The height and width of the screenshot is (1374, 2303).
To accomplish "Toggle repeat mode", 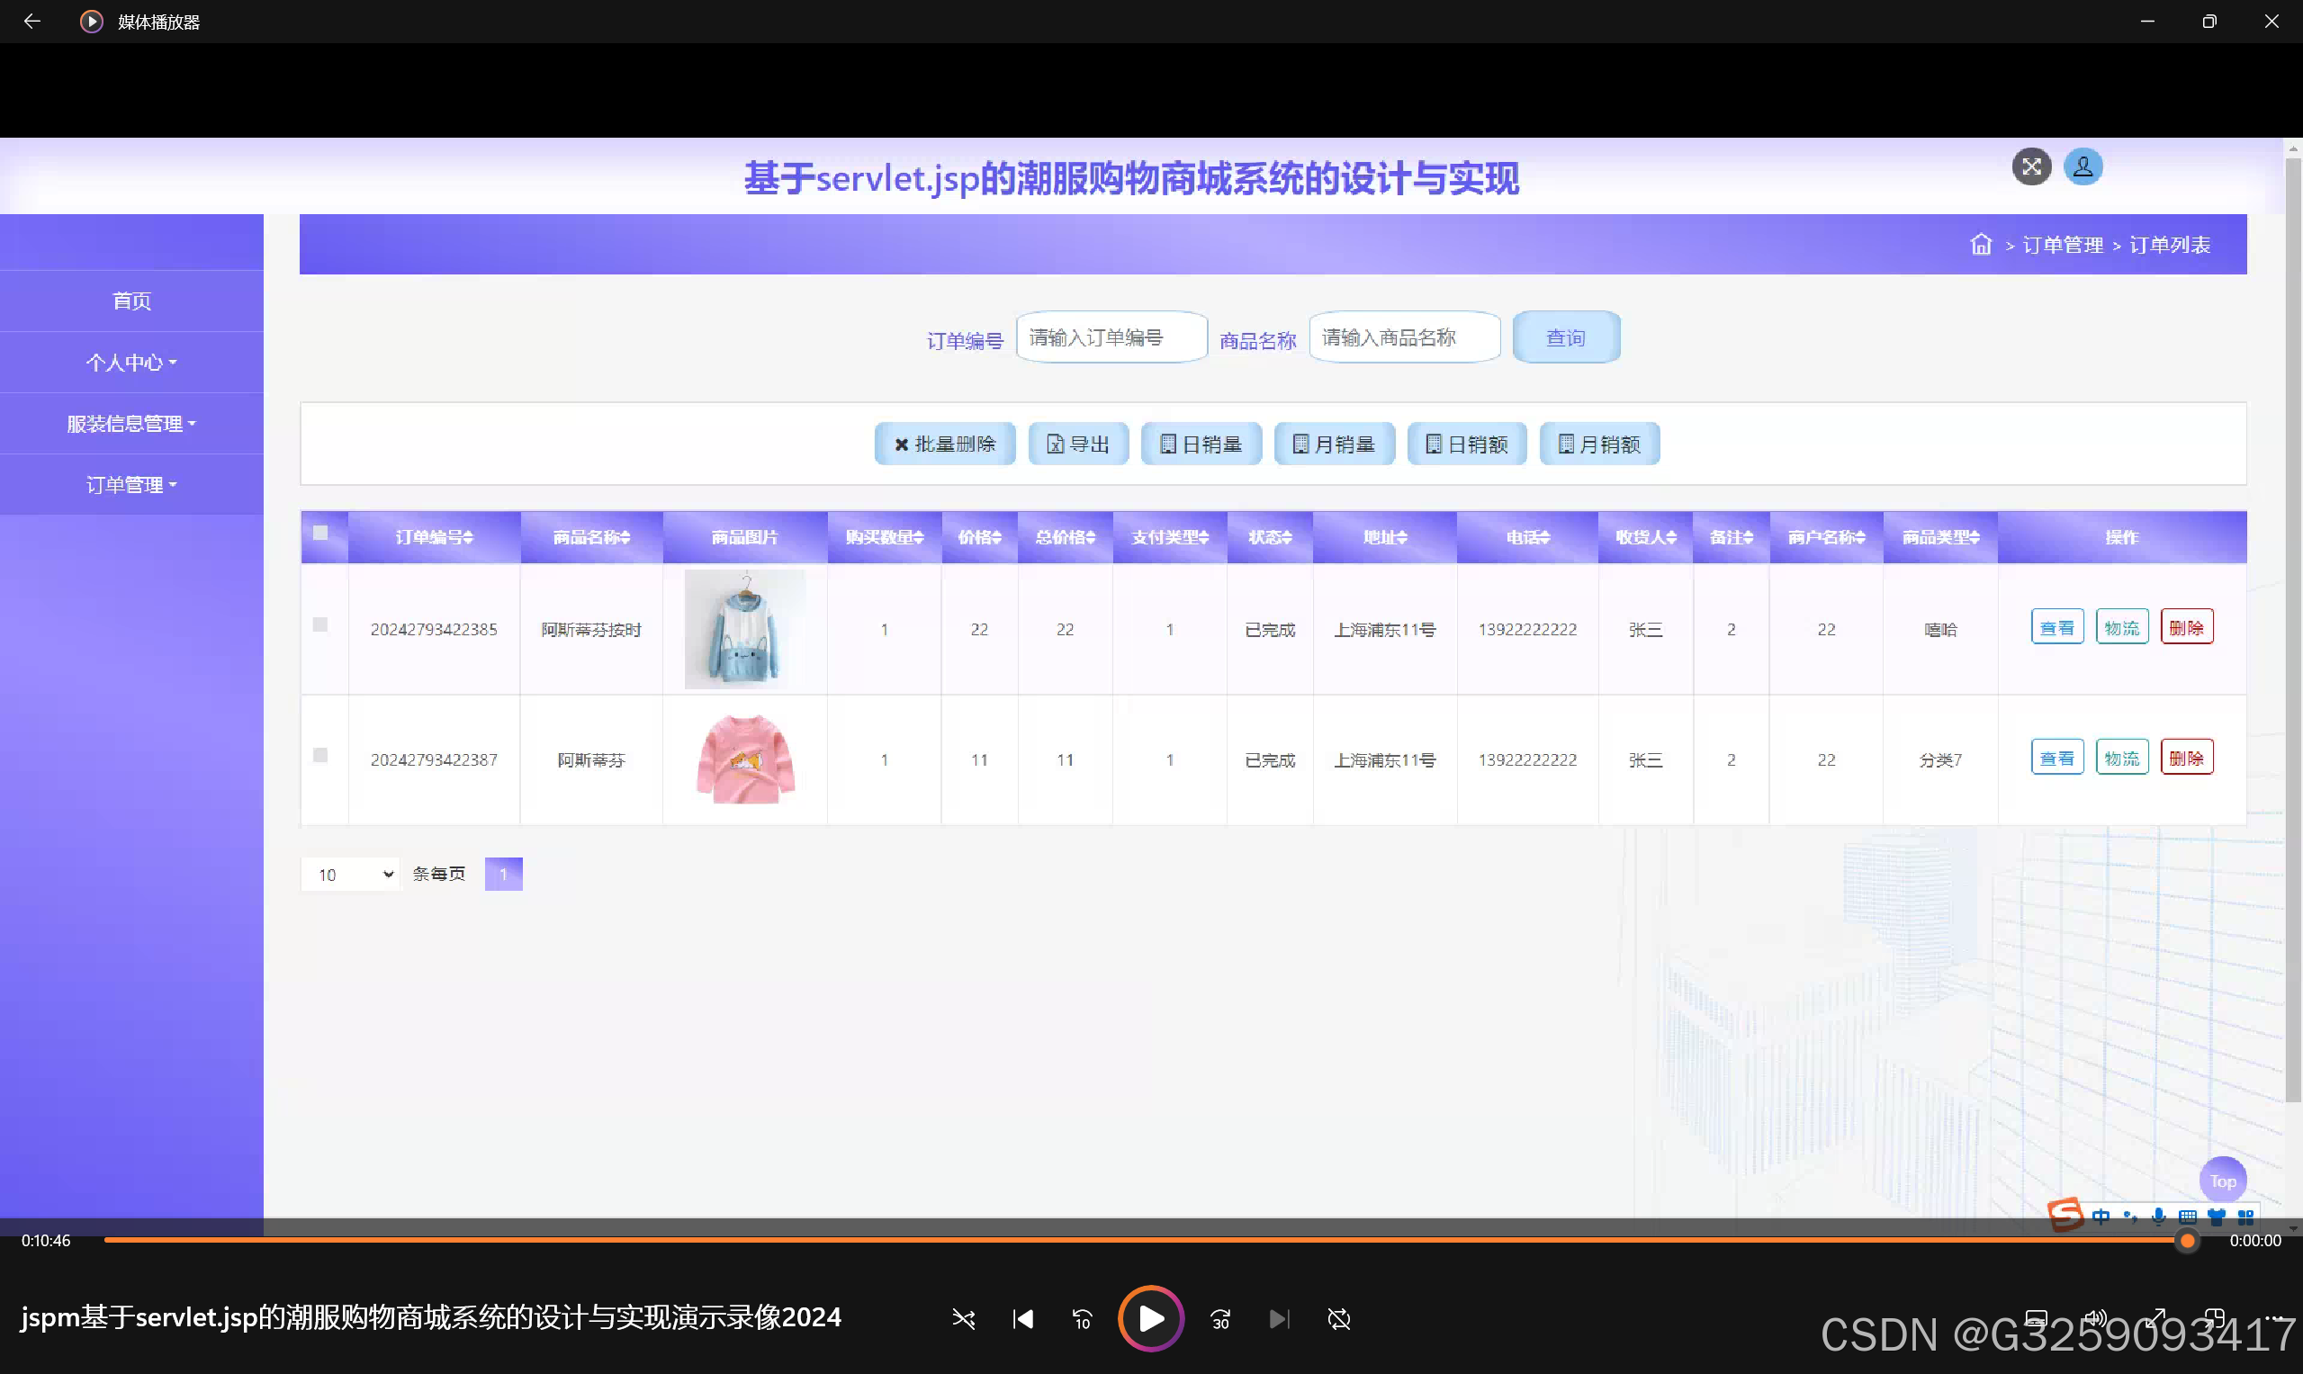I will (x=1339, y=1318).
